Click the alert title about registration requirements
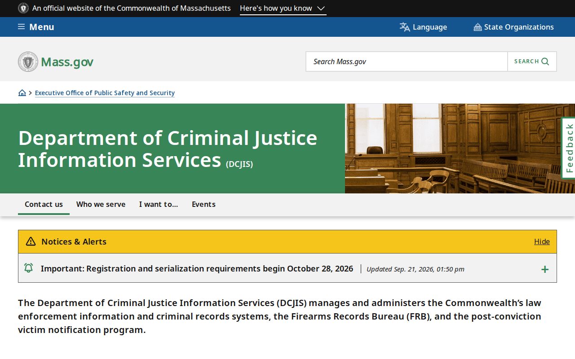 [x=197, y=268]
